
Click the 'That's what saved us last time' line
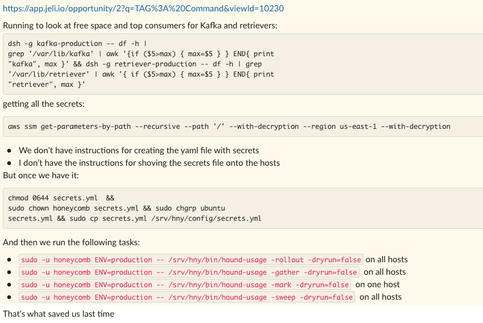click(x=59, y=314)
